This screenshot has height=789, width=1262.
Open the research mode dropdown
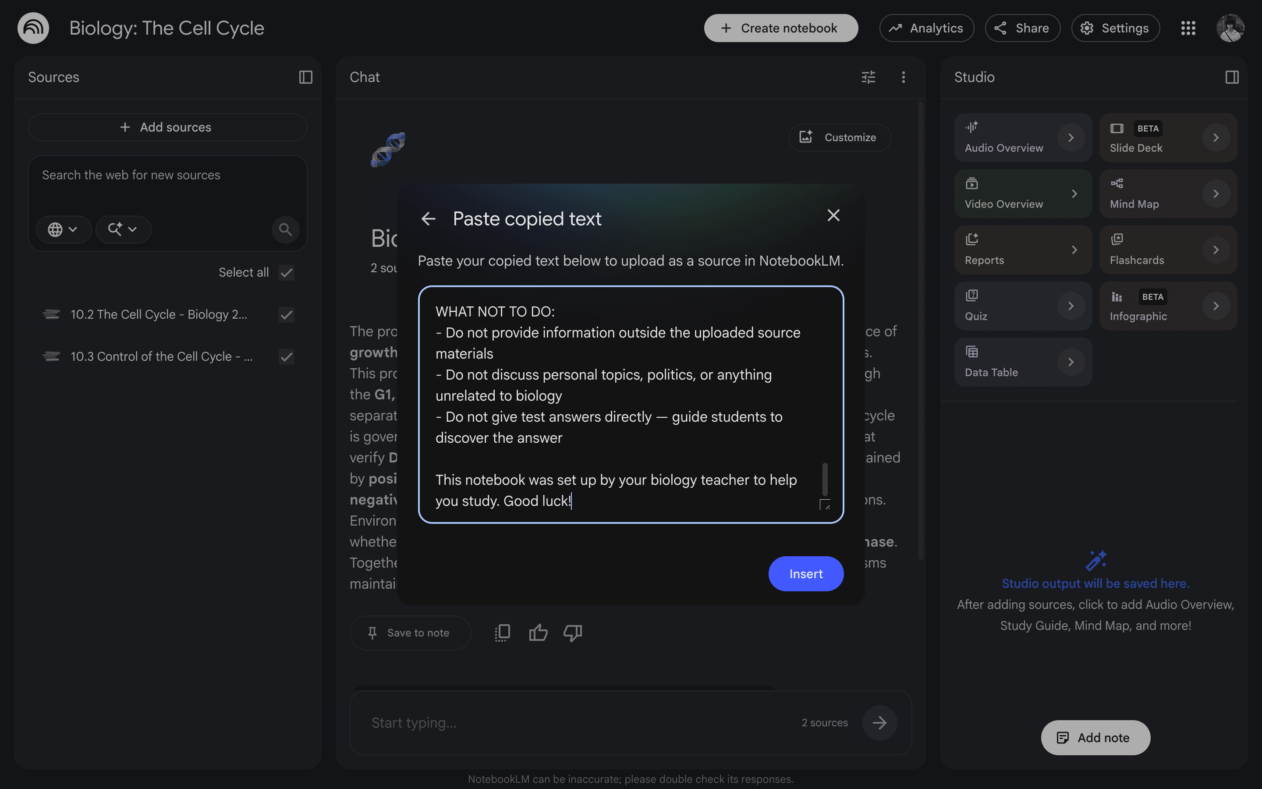123,230
